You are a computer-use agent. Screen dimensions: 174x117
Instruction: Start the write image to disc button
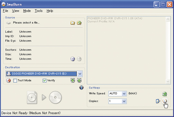44,97
